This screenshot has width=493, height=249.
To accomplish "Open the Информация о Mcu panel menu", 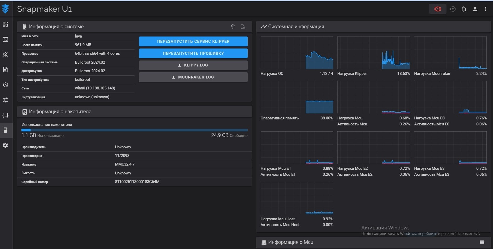I will pyautogui.click(x=482, y=242).
